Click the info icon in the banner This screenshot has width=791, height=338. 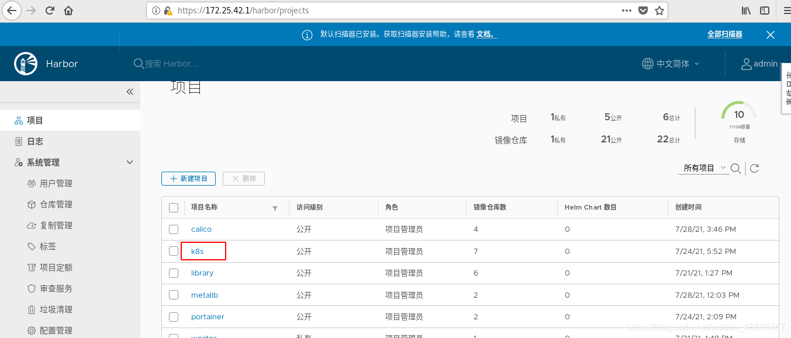coord(307,35)
